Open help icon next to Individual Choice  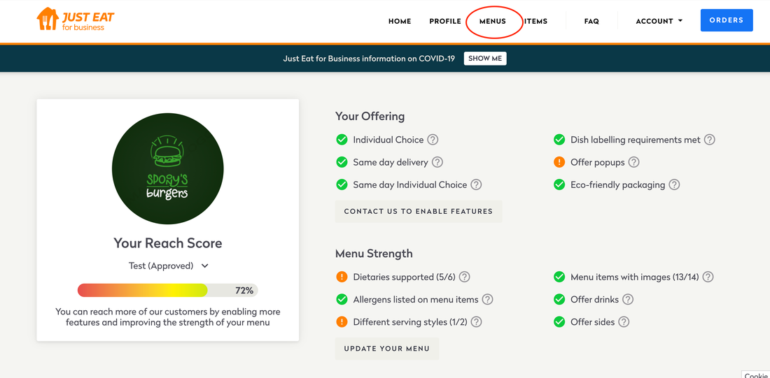coord(433,140)
